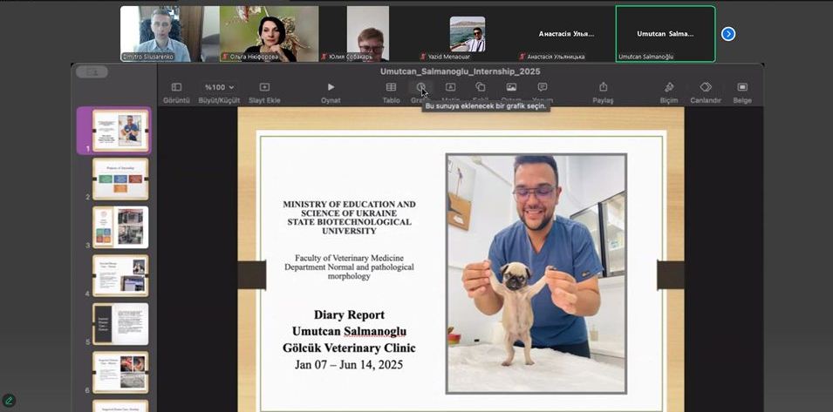Select Umutcan Salmanoğlu's participant tile
The height and width of the screenshot is (412, 833).
666,34
